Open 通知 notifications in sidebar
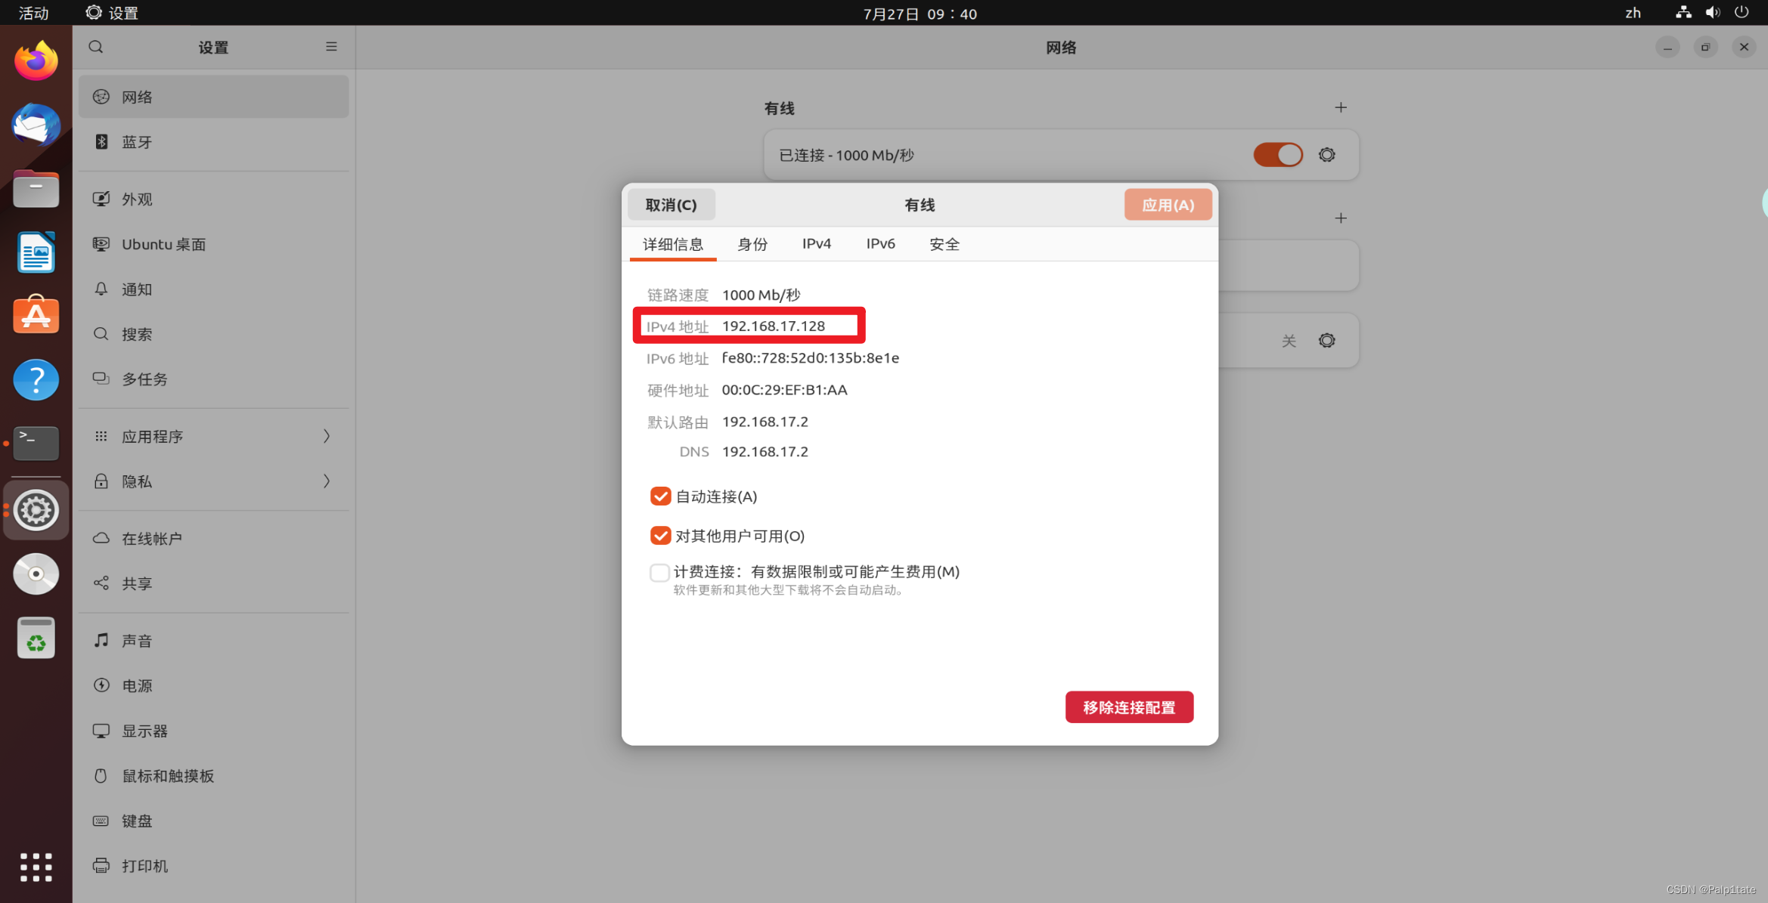This screenshot has height=903, width=1768. click(213, 289)
